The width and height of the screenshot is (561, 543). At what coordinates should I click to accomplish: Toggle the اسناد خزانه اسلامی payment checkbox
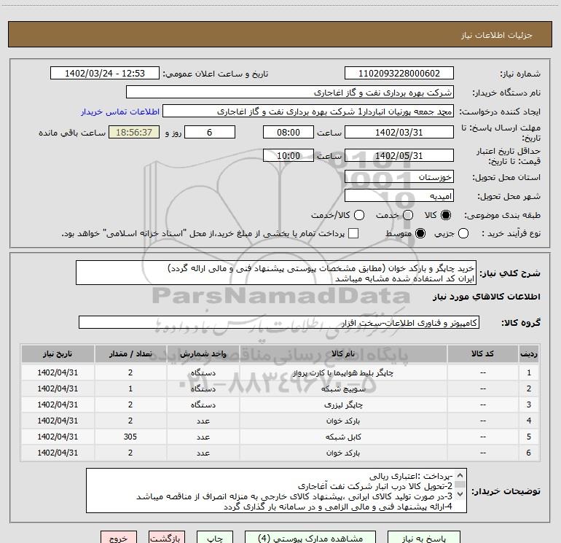click(353, 233)
